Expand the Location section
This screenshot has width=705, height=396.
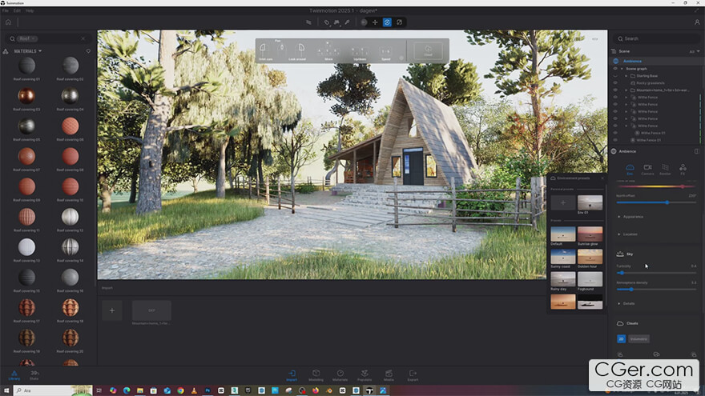click(627, 234)
